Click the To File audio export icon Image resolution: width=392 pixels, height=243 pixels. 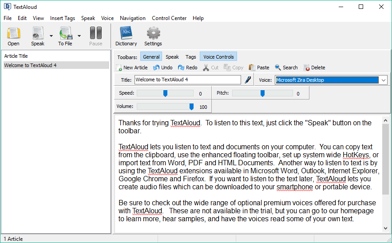tap(66, 33)
